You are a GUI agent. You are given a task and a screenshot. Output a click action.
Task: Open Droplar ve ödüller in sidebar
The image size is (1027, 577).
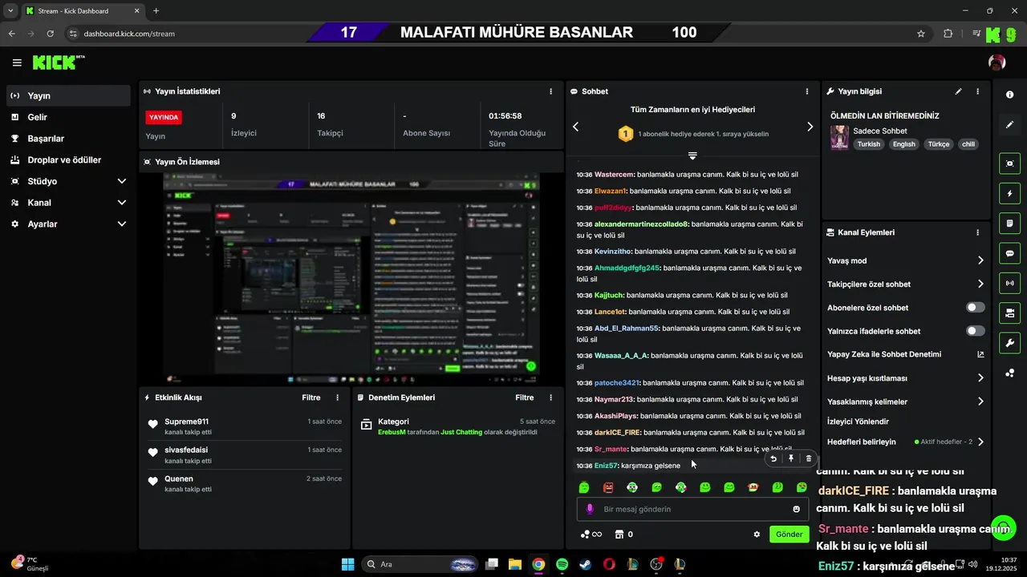[x=68, y=160]
